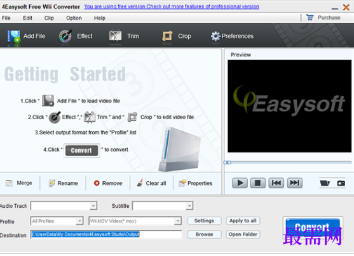Click the Convert sample button in step 4
The height and width of the screenshot is (256, 354).
point(82,150)
